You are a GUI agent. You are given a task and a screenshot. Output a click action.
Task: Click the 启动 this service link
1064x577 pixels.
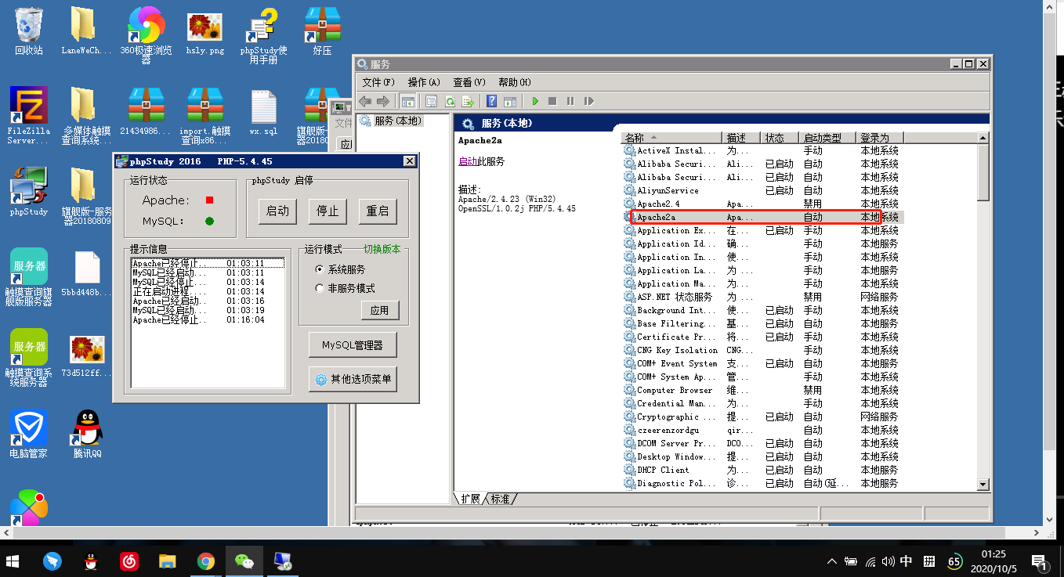[x=467, y=162]
